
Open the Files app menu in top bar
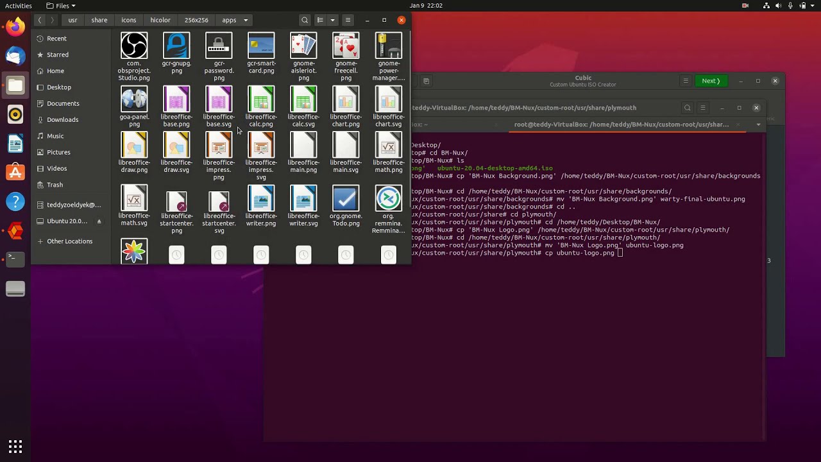61,6
